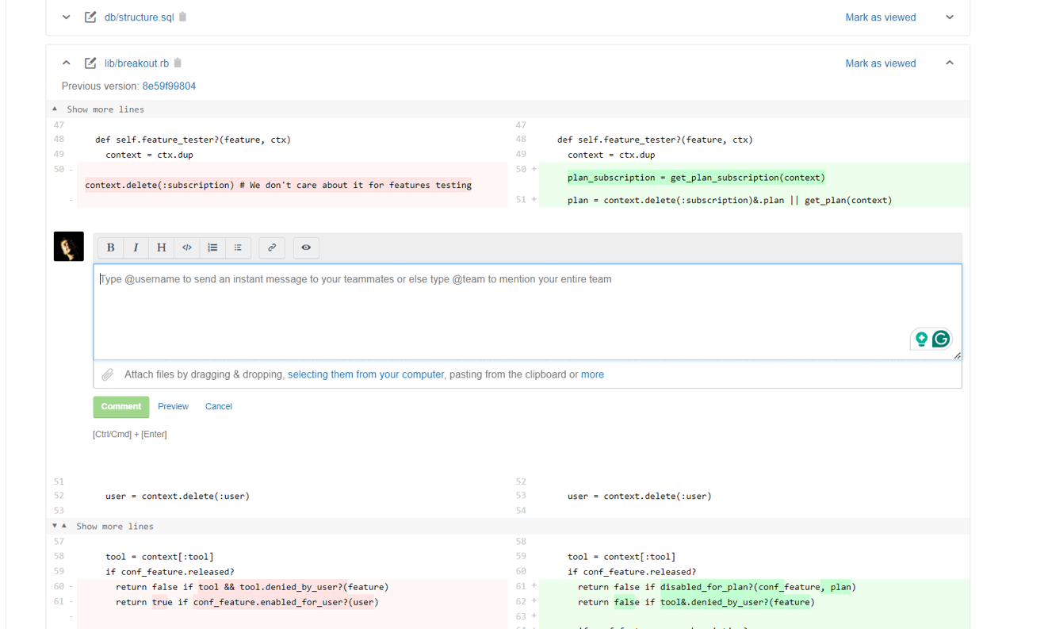Cancel the inline comment

218,407
